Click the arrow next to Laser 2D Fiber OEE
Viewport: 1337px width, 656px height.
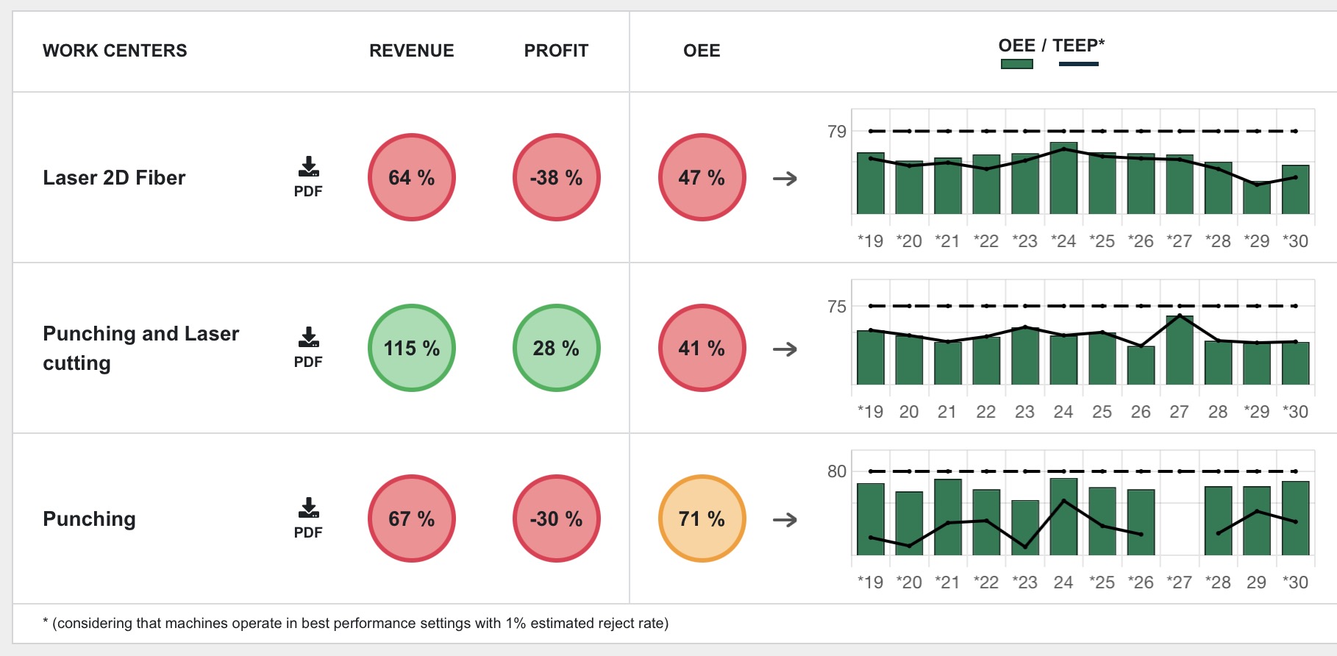[785, 179]
